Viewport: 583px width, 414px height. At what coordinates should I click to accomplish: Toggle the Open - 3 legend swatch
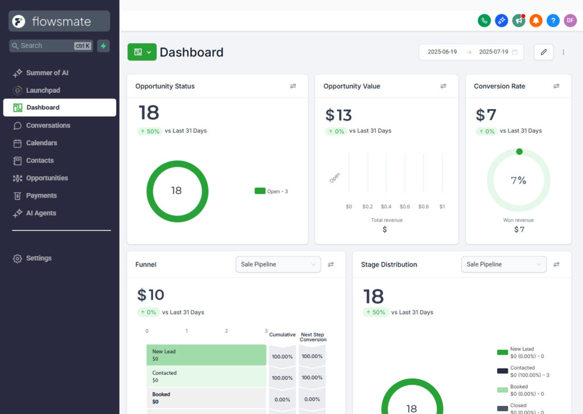click(260, 191)
